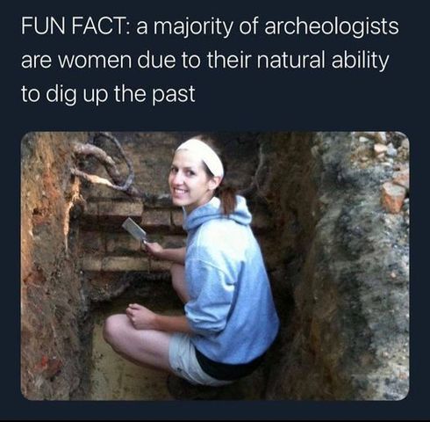Click the exposed brick wall in the trench
The height and width of the screenshot is (422, 430).
pyautogui.click(x=129, y=231)
